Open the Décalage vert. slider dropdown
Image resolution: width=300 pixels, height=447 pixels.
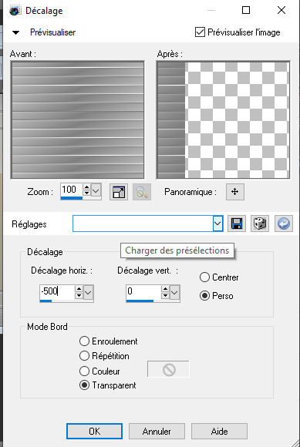[175, 293]
